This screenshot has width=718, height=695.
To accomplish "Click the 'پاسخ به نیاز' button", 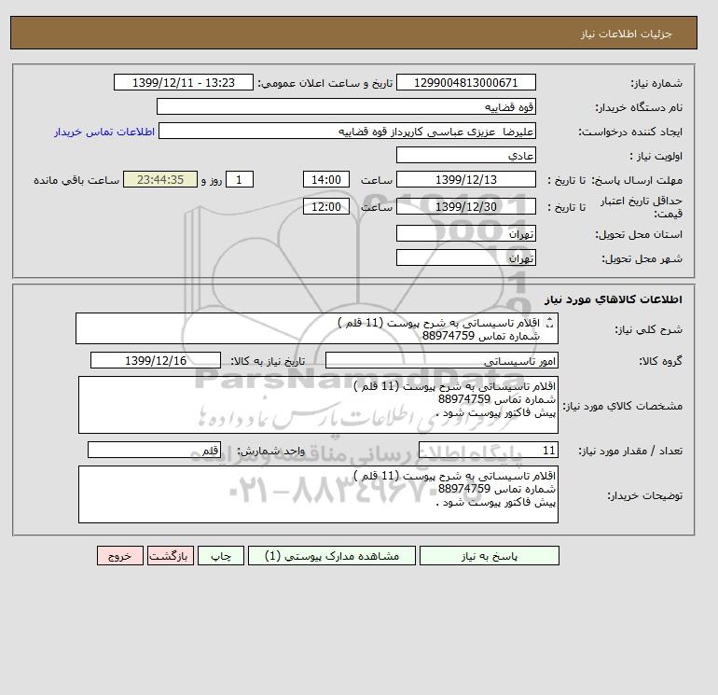I will pos(489,555).
